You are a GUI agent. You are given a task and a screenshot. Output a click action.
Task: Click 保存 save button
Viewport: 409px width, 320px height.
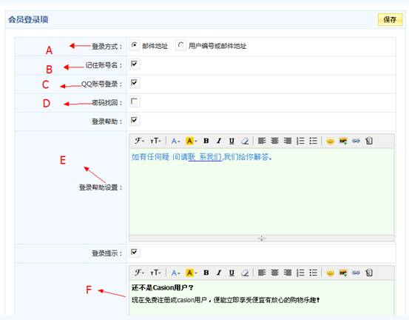[x=390, y=19]
